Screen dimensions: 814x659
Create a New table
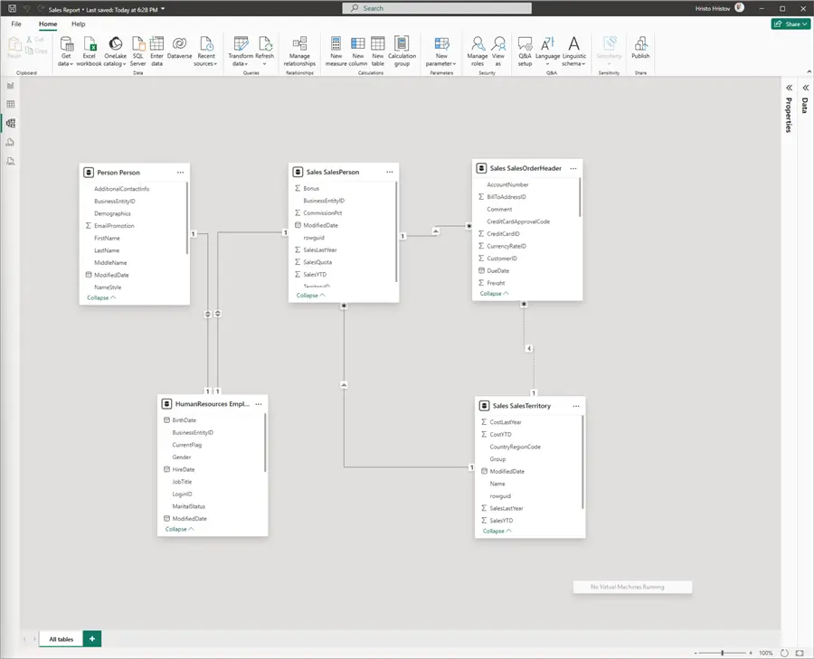pos(378,52)
